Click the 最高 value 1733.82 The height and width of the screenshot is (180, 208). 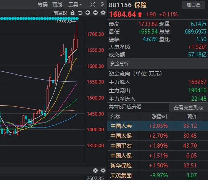[148, 24]
